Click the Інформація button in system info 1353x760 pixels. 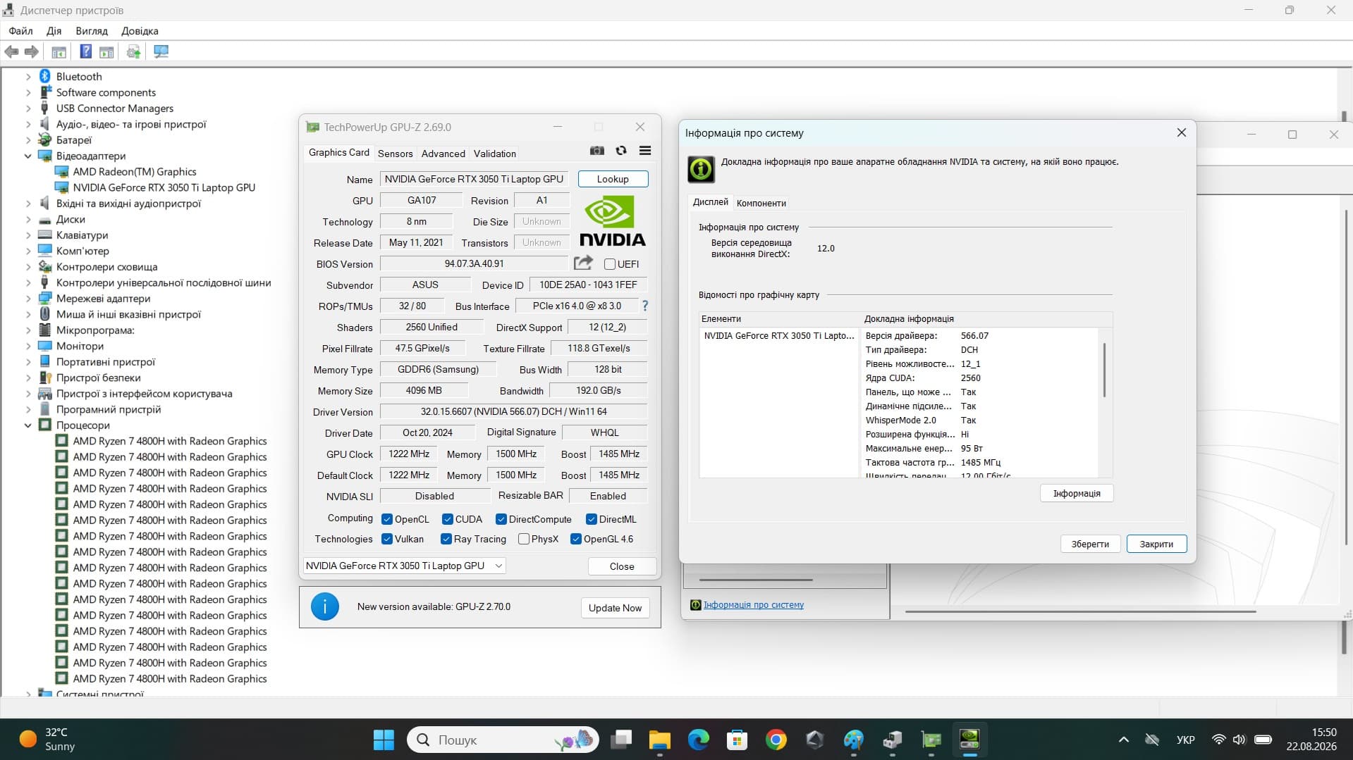tap(1077, 493)
